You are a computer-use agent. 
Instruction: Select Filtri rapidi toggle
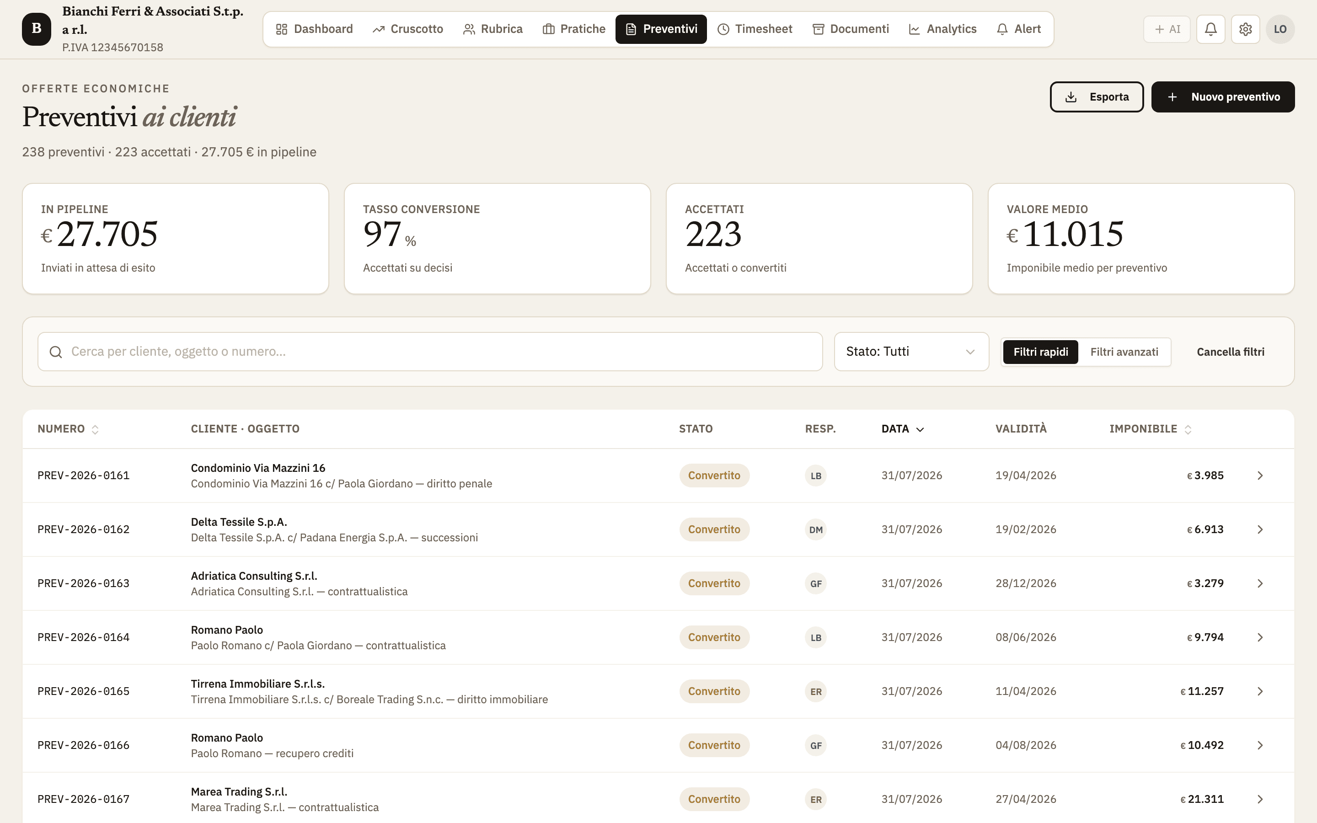coord(1040,352)
